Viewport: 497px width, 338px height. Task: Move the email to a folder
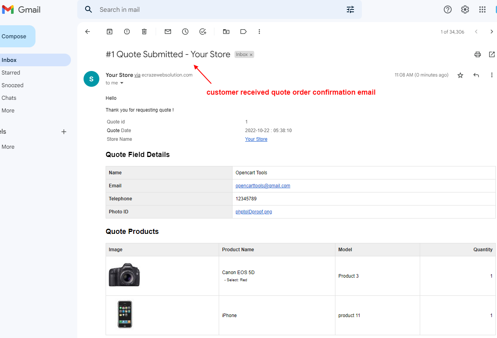[226, 32]
